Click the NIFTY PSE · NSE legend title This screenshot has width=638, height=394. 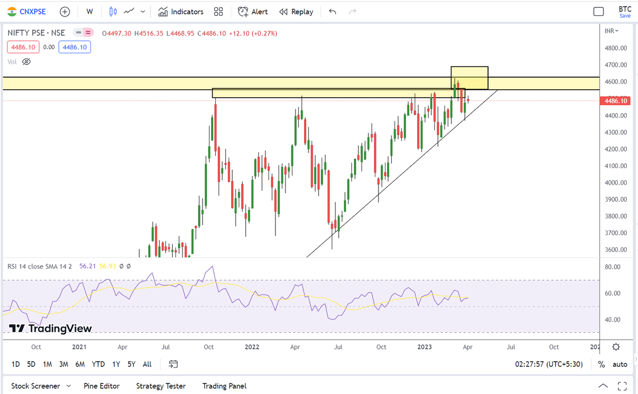(x=36, y=33)
